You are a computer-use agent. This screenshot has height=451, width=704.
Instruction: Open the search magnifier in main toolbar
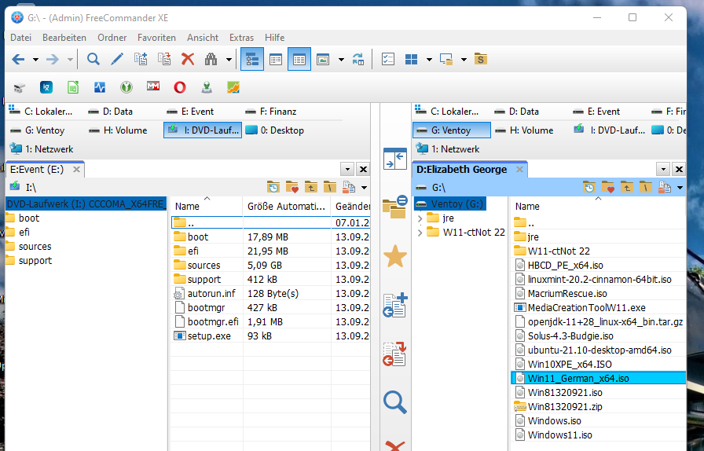93,59
